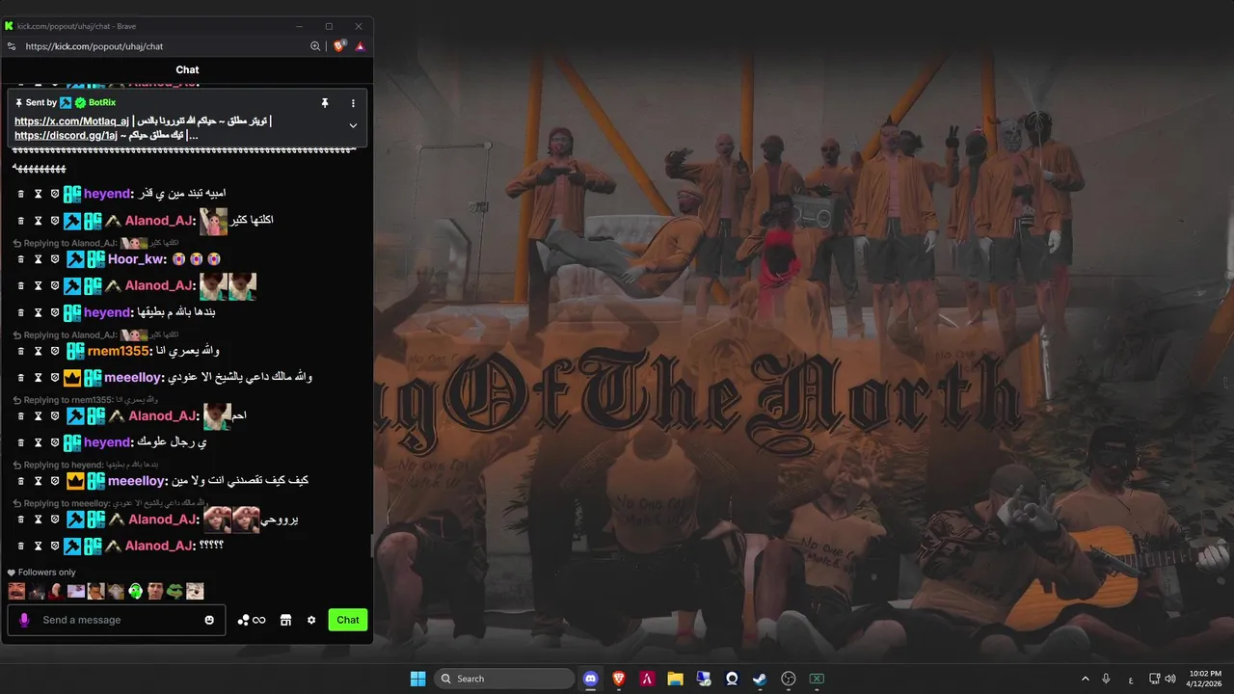Click the Windows Start button
This screenshot has height=694, width=1234.
pyautogui.click(x=417, y=679)
